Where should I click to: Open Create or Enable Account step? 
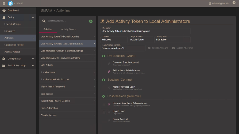[x=126, y=62]
